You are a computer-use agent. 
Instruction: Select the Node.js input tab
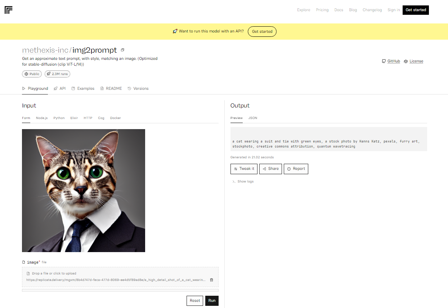(42, 118)
